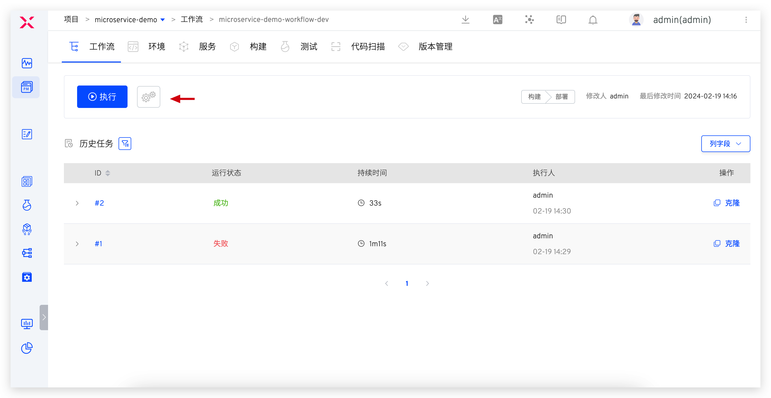Click the download icon in header
This screenshot has height=398, width=771.
point(466,20)
